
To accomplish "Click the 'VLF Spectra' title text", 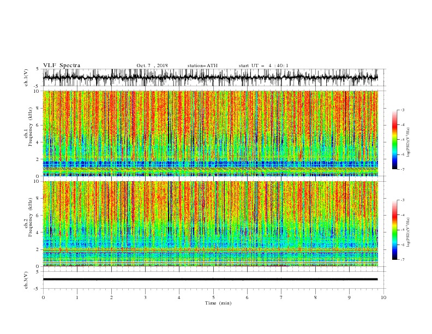I will pos(62,65).
